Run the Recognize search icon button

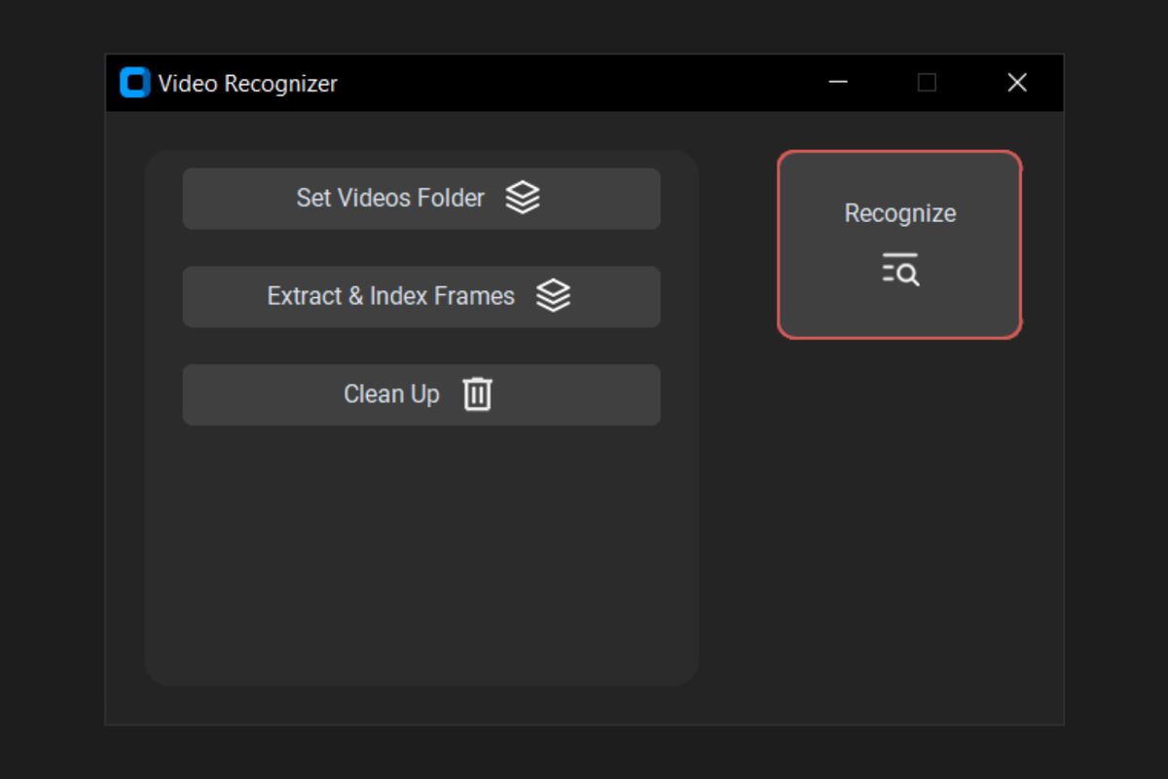pos(899,244)
